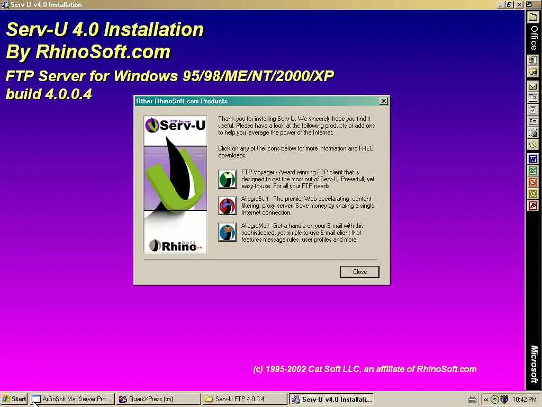Launch Microsoft PowerPoint from Office bar
The height and width of the screenshot is (407, 542).
tap(532, 182)
